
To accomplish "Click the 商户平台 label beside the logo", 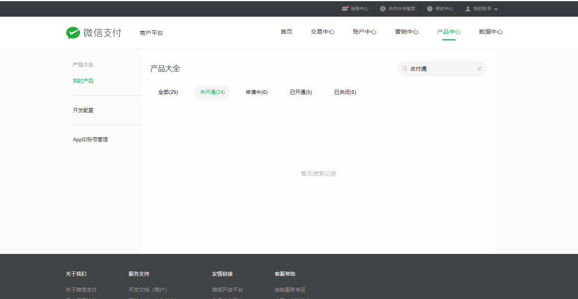I will coord(151,33).
